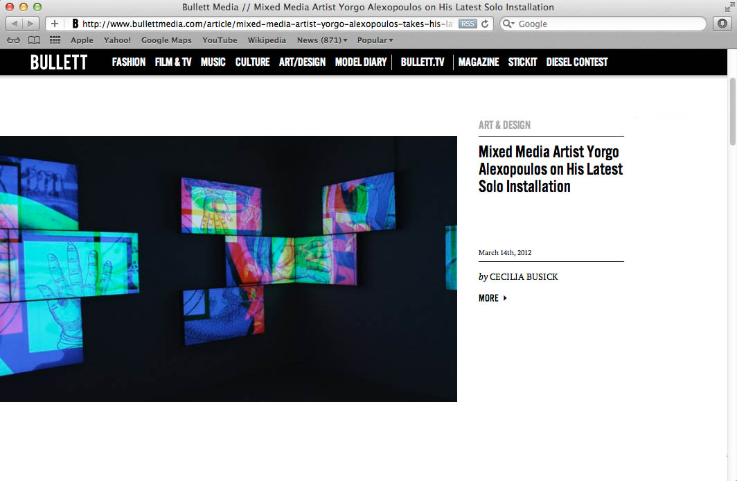Open the YouTube bookmark
Screen dimensions: 737x481
tap(220, 40)
